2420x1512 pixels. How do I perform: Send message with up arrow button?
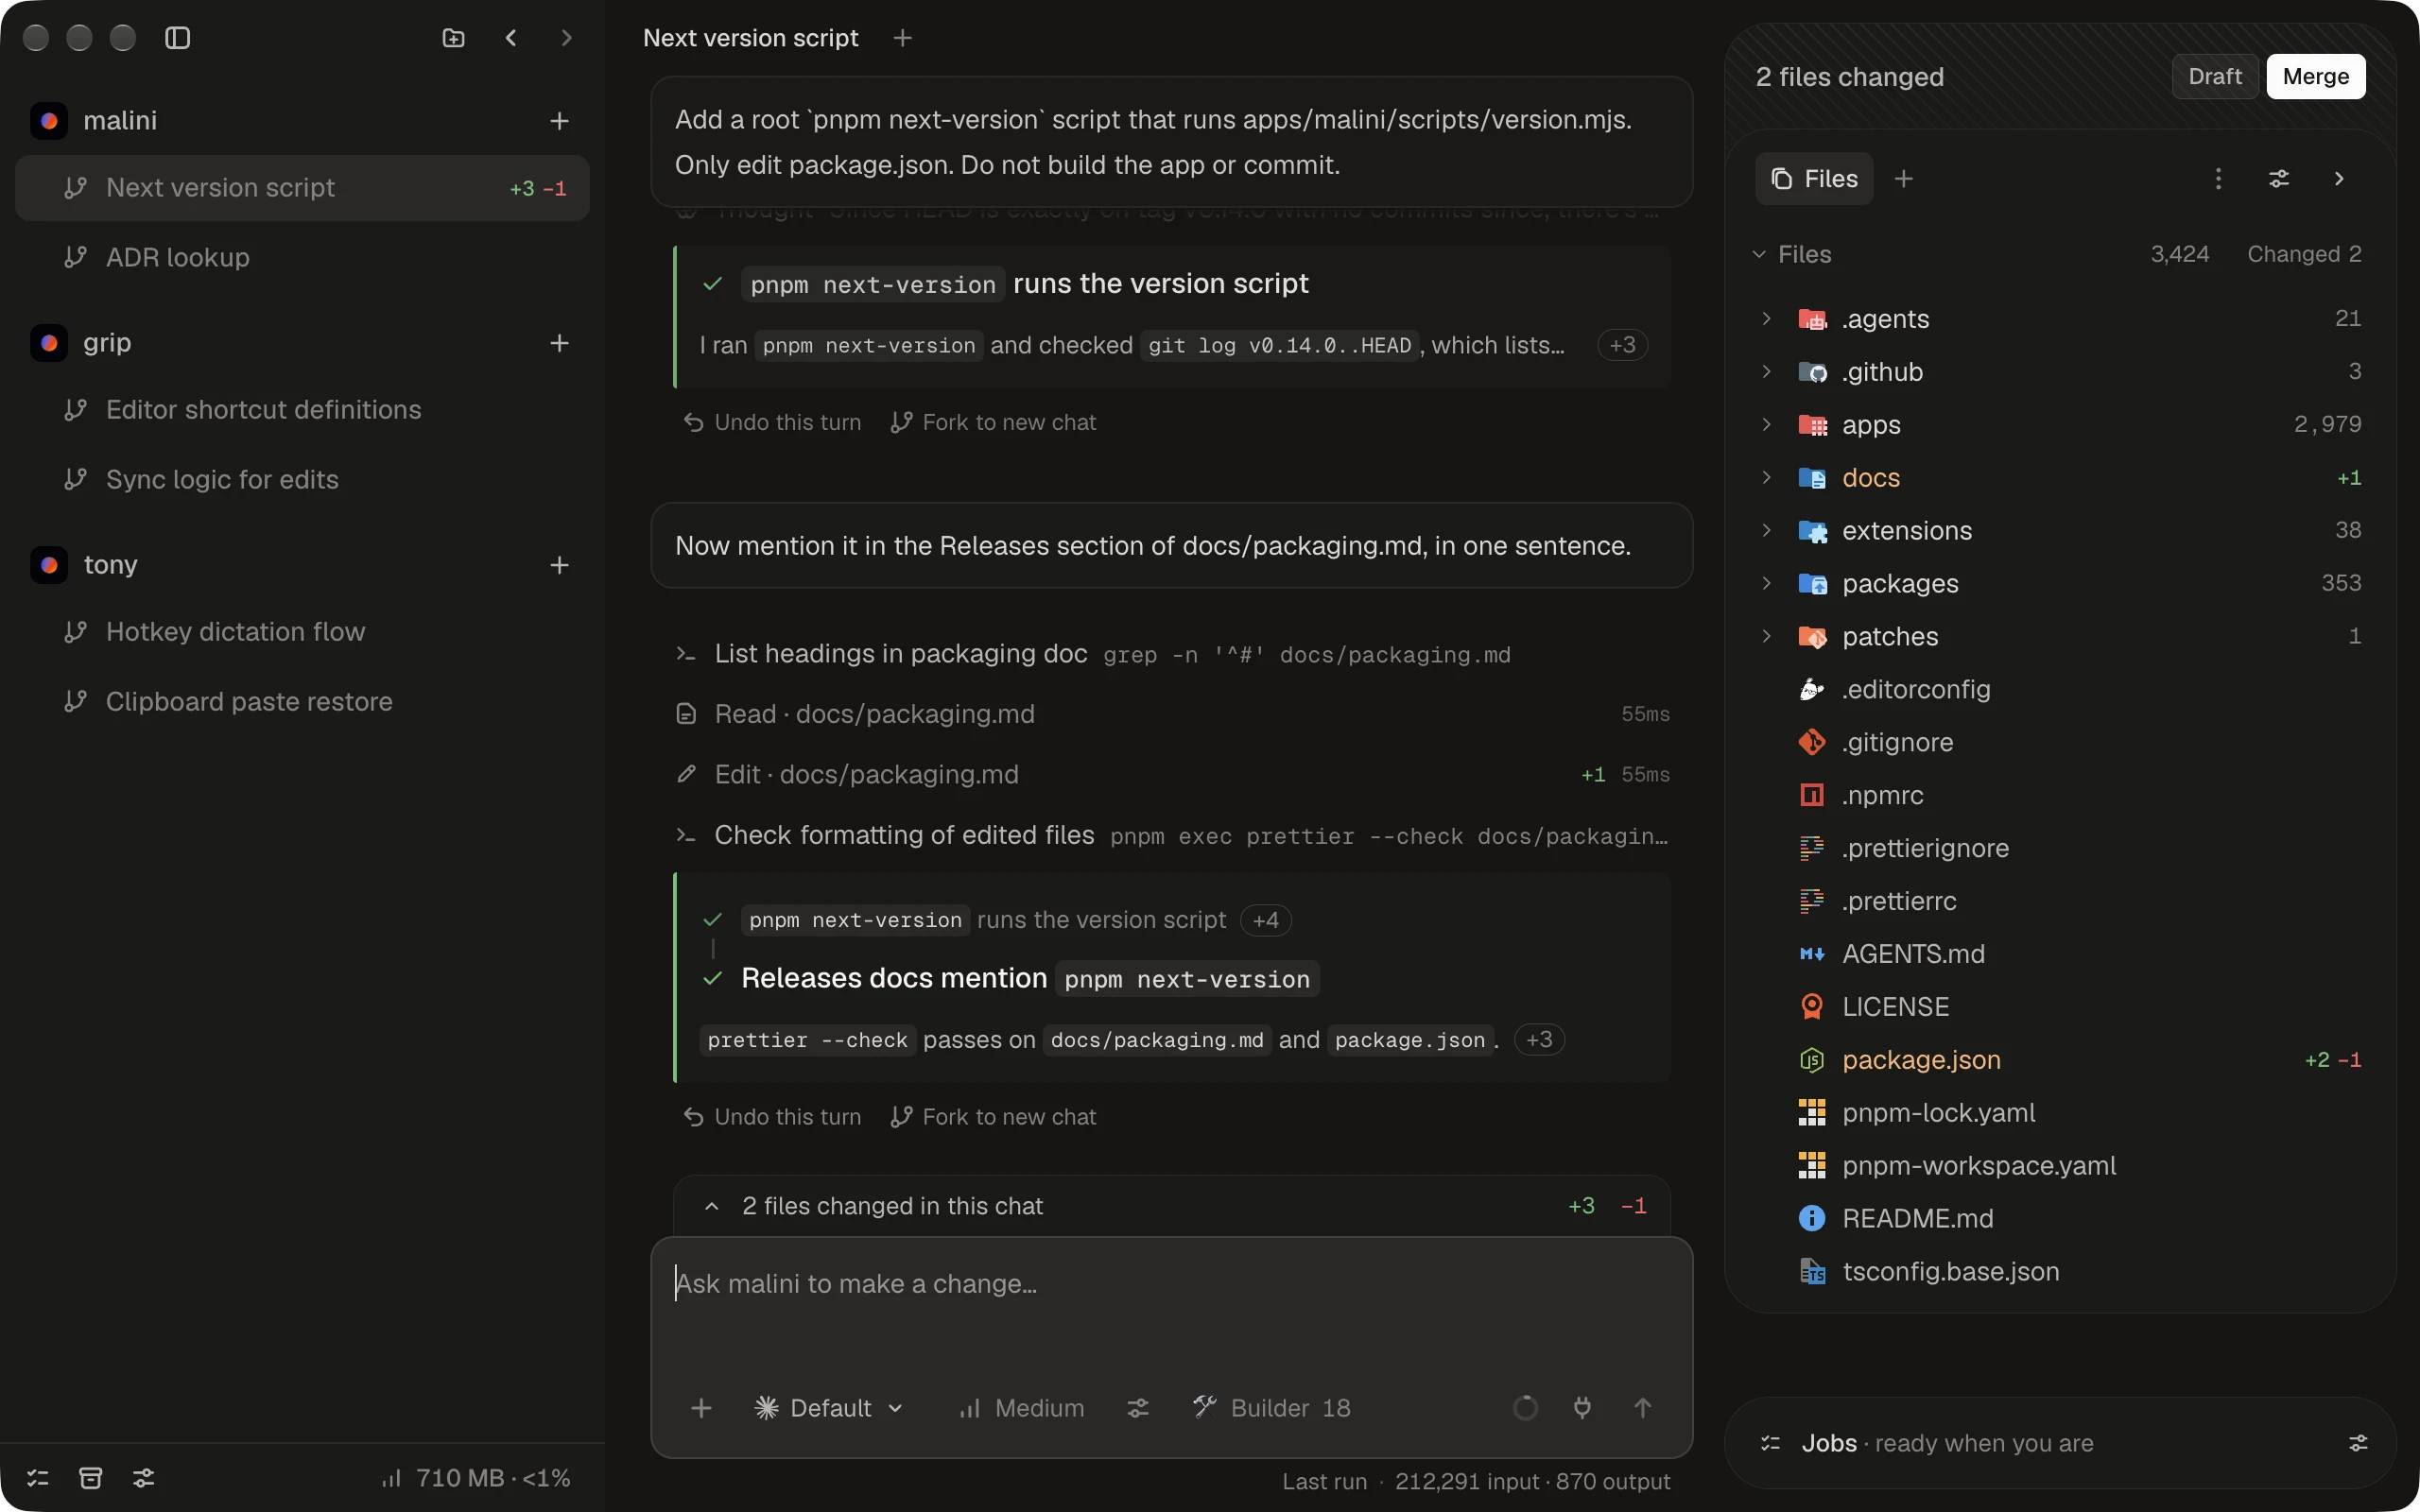[1642, 1408]
